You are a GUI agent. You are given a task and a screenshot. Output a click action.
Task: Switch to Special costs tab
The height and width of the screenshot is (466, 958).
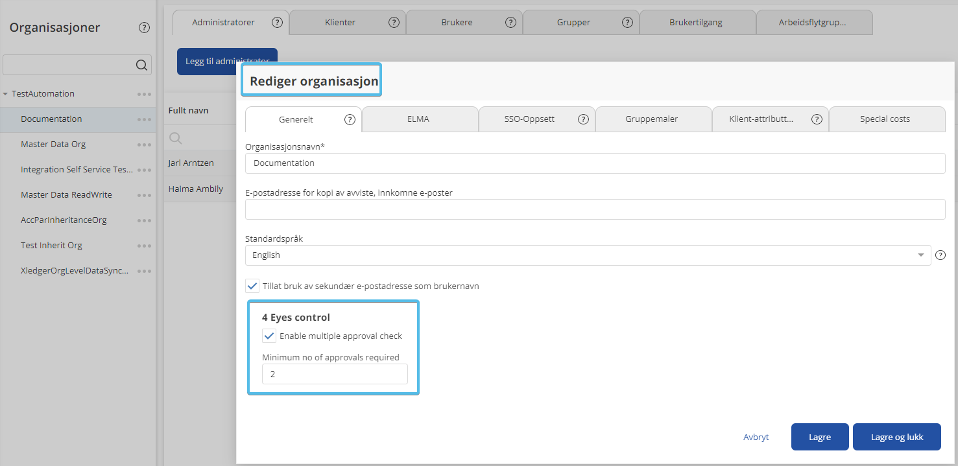click(885, 119)
